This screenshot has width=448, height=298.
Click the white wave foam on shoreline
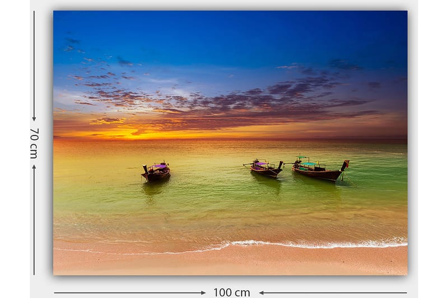tap(314, 244)
